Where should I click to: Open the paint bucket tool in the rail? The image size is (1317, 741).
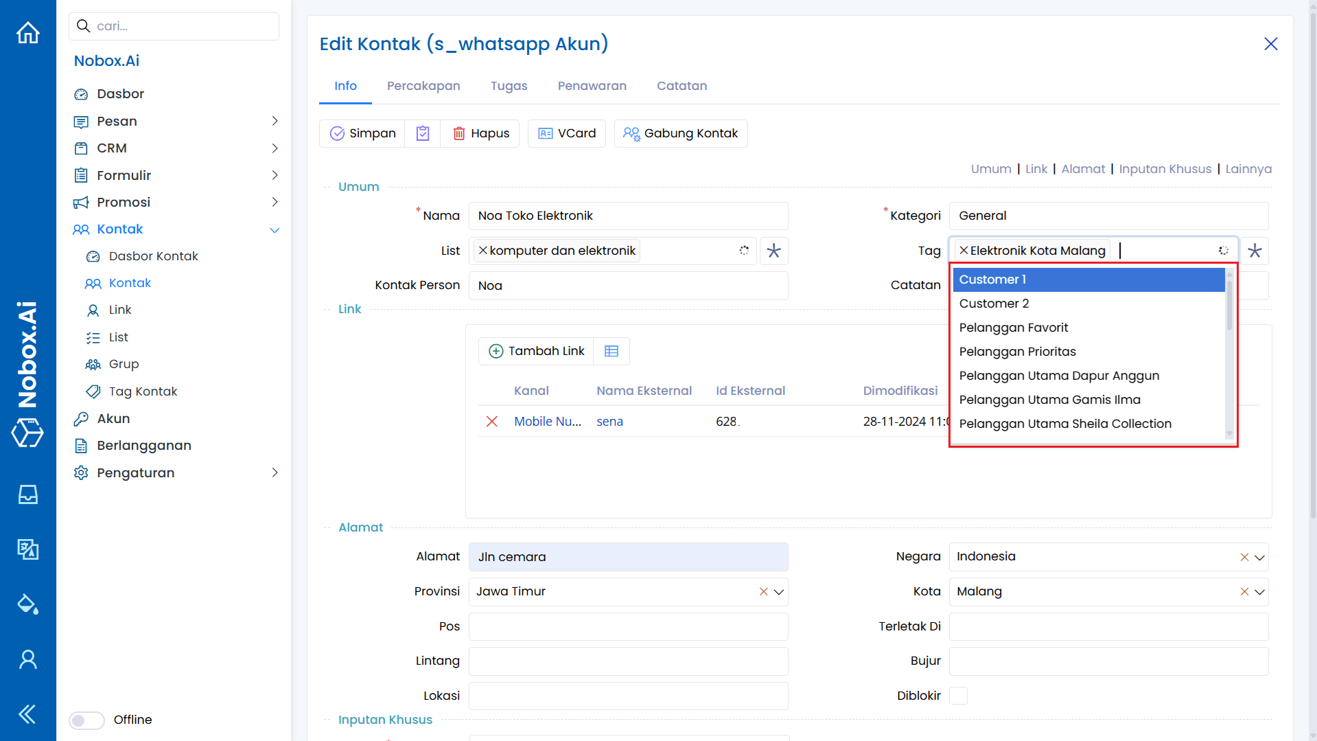coord(27,604)
